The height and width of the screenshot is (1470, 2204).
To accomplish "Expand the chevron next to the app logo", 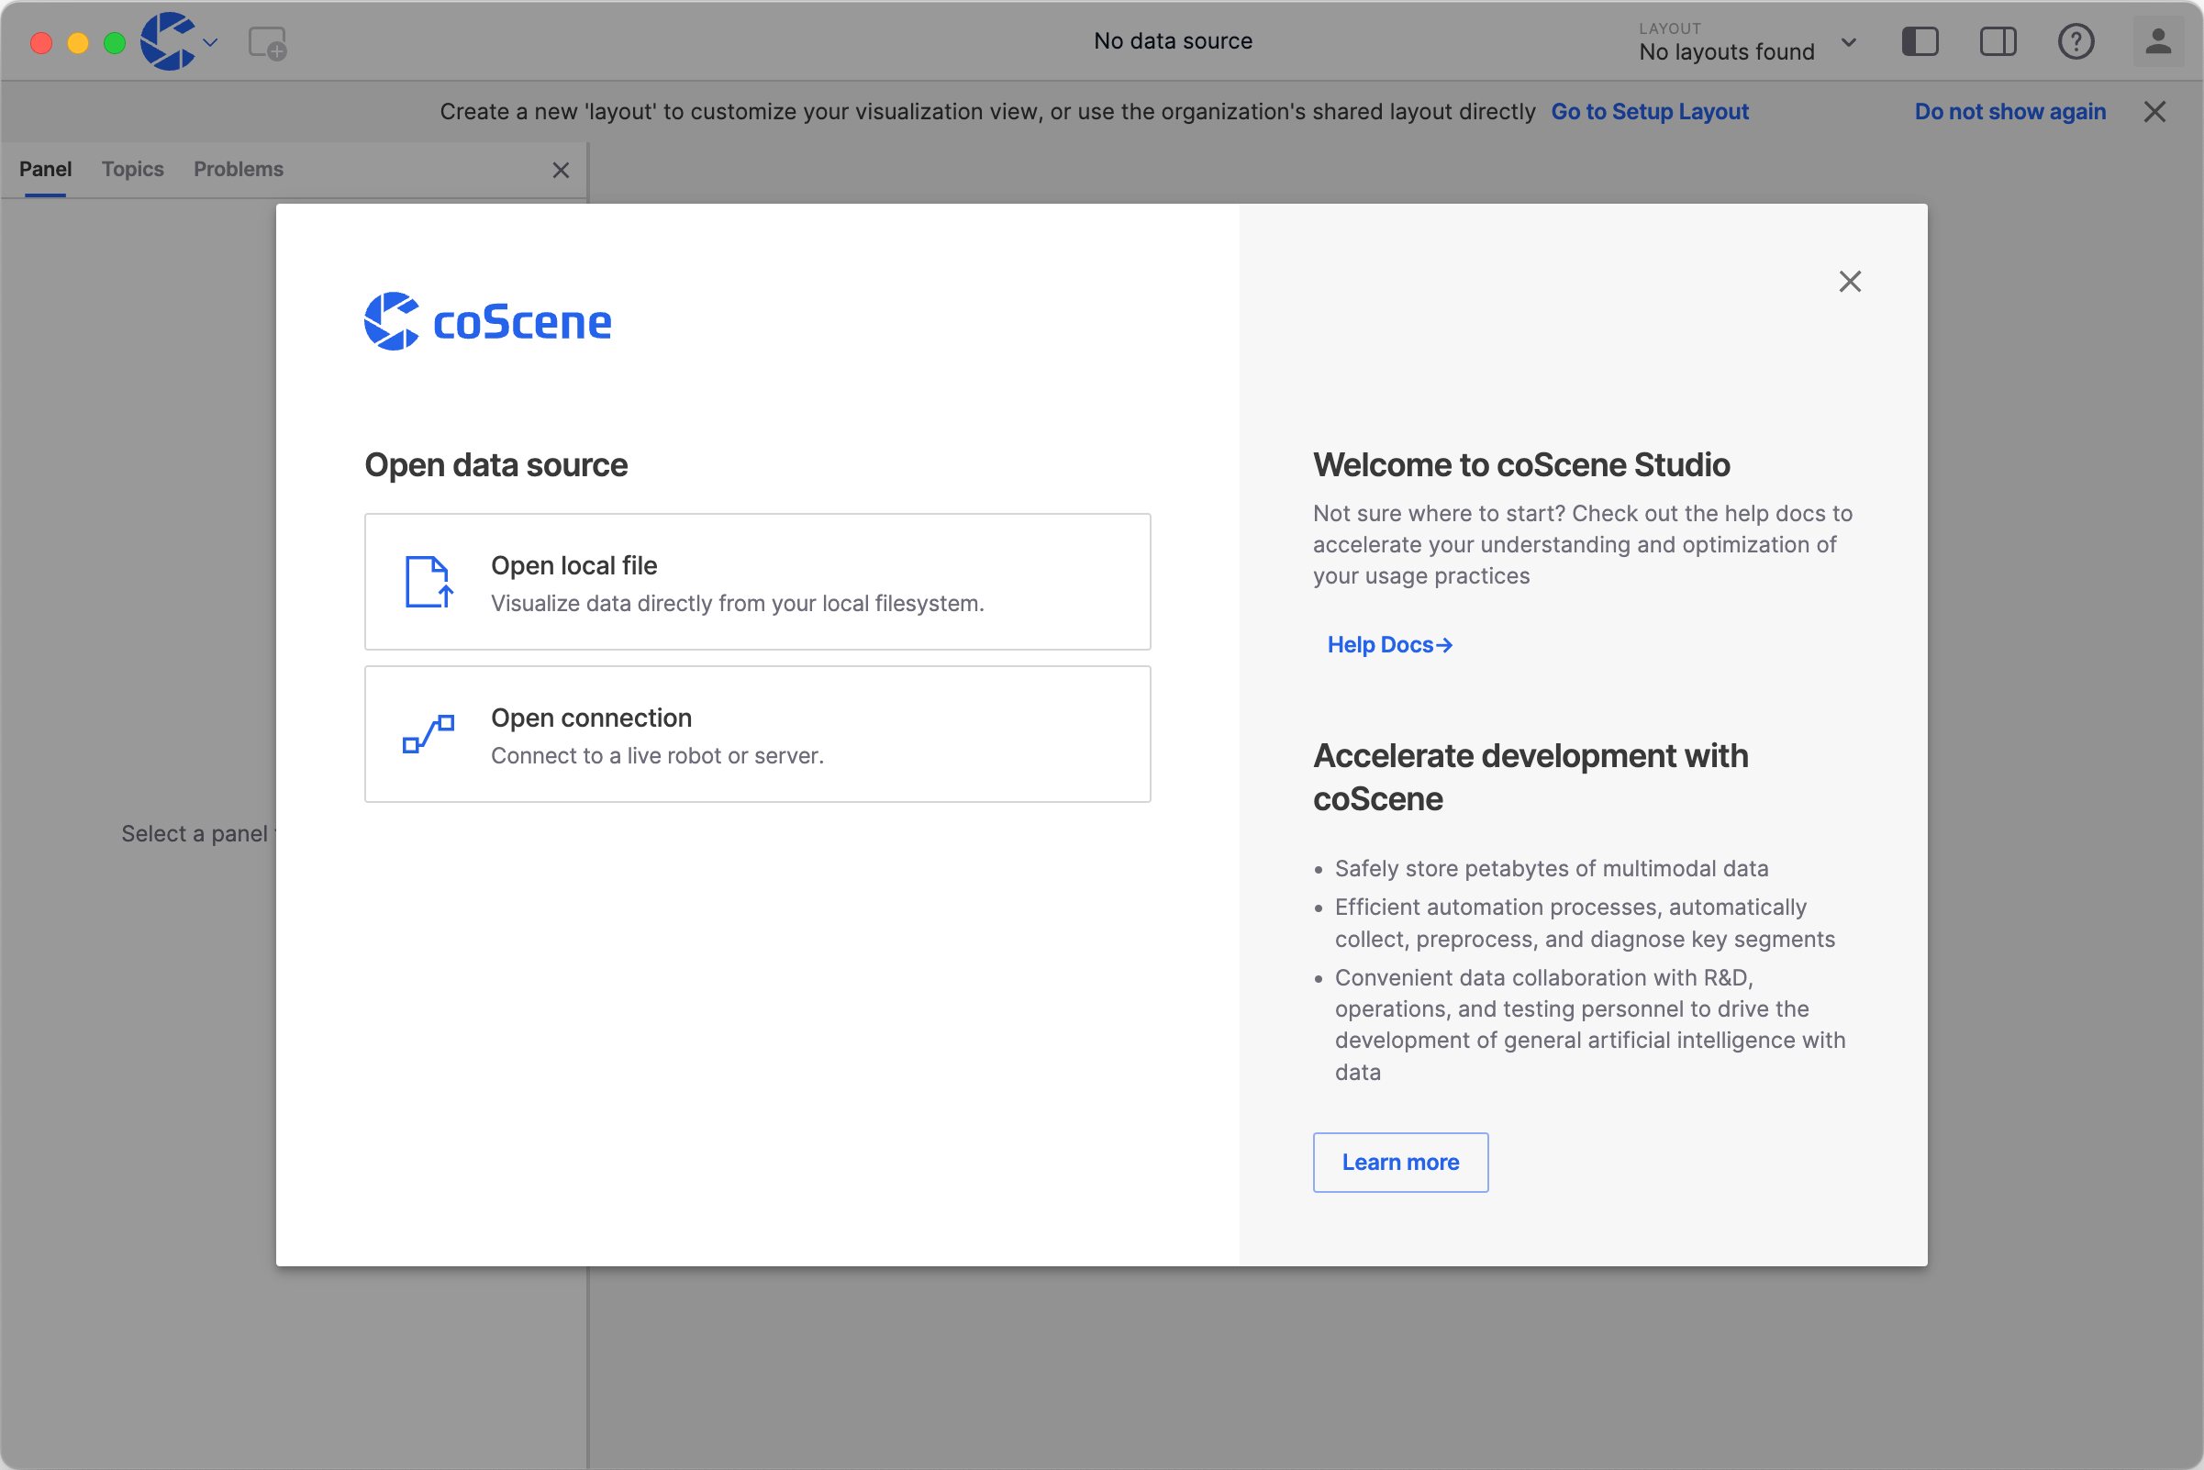I will coord(210,42).
